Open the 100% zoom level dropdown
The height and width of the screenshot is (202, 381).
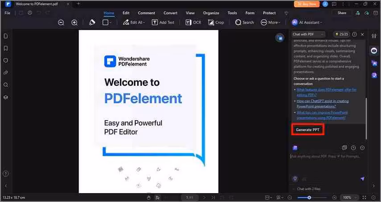click(x=349, y=198)
